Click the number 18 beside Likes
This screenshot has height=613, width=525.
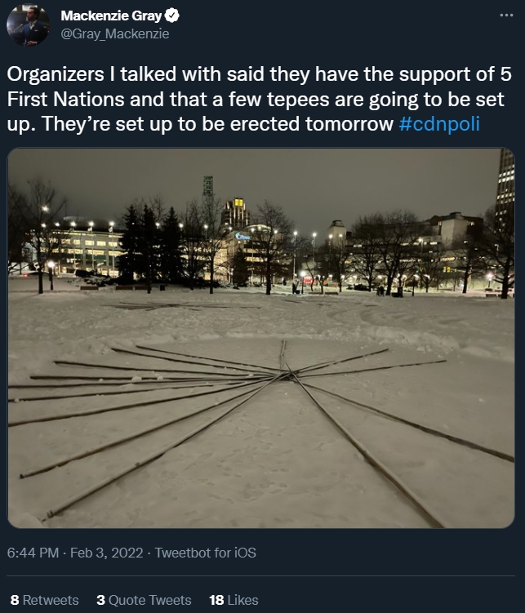coord(216,600)
